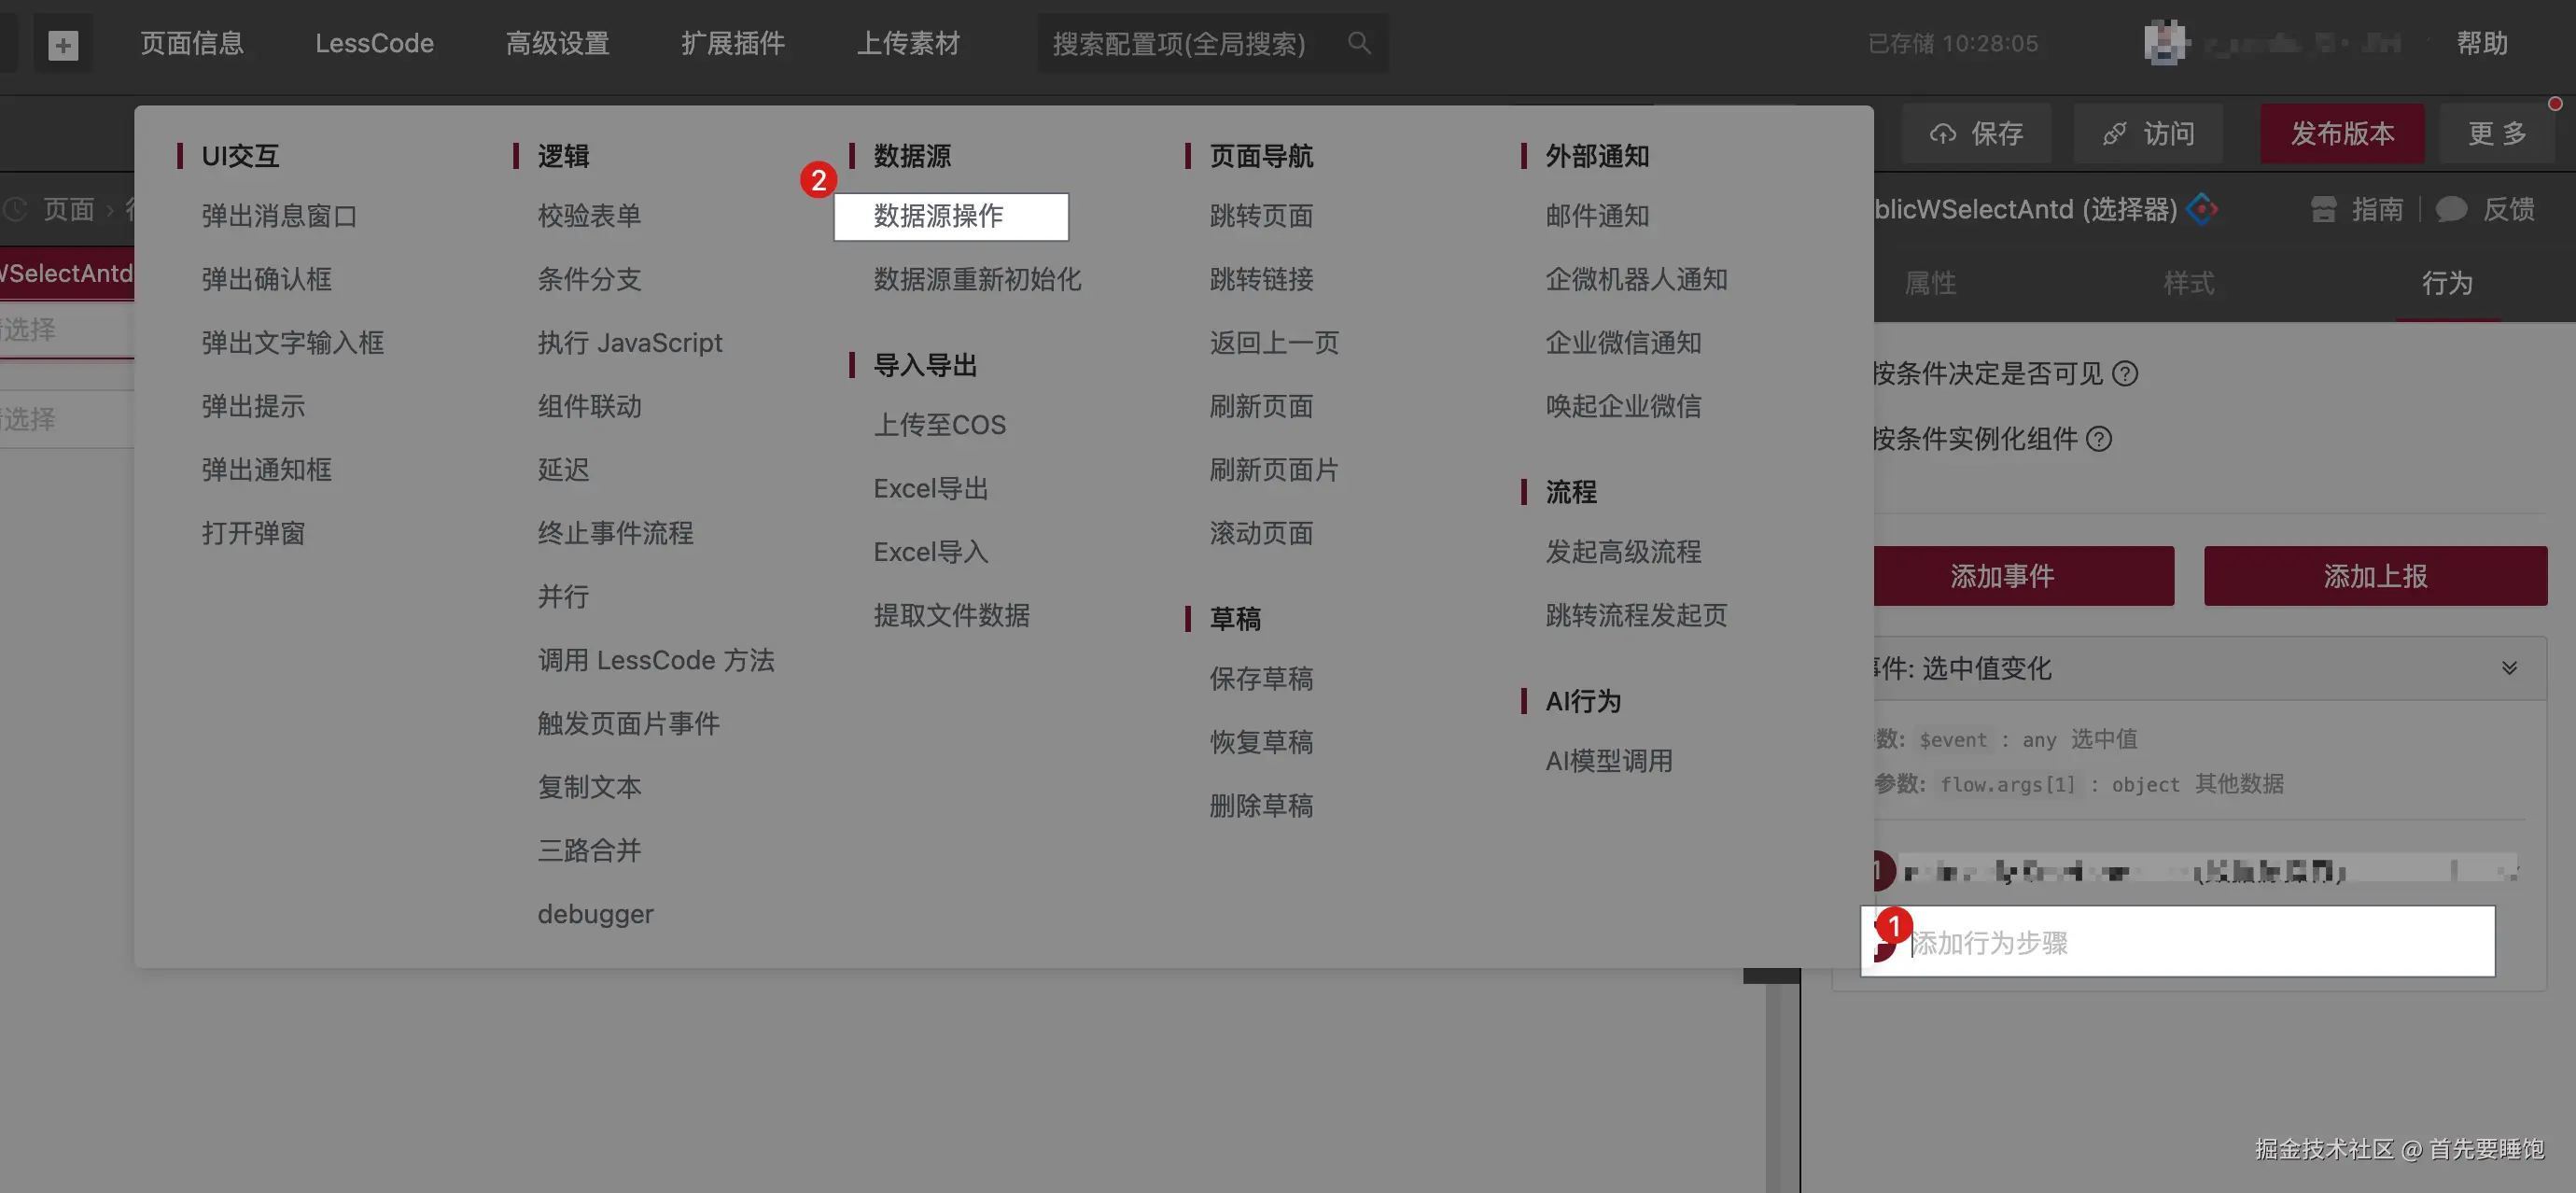This screenshot has width=2576, height=1193.
Task: Open the 更多 dropdown button
Action: click(2496, 133)
